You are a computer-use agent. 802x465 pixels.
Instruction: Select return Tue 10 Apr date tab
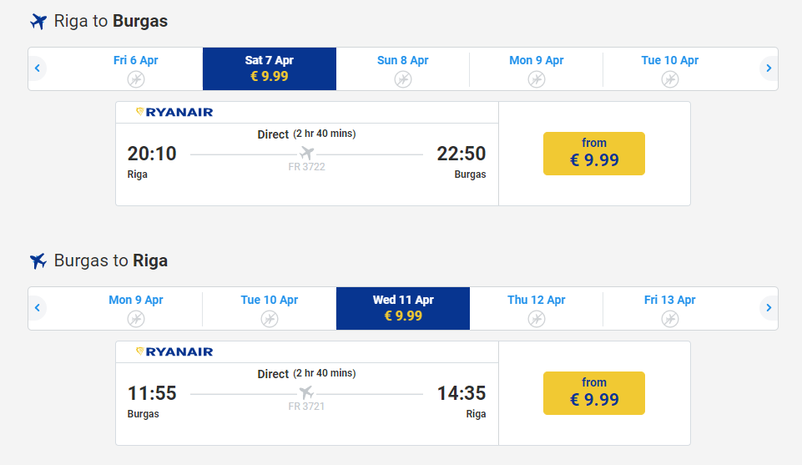point(270,308)
